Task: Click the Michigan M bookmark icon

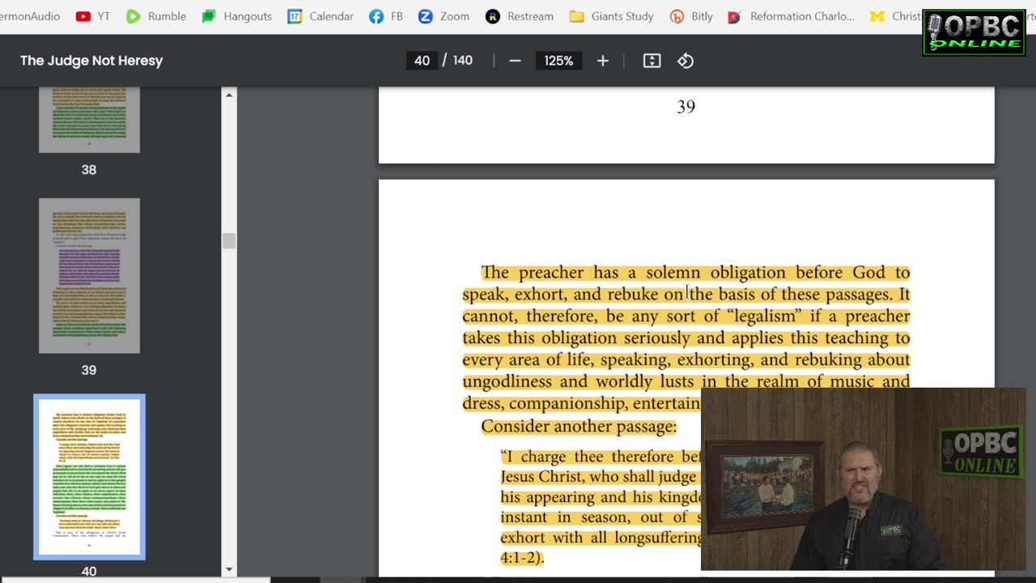Action: click(877, 16)
